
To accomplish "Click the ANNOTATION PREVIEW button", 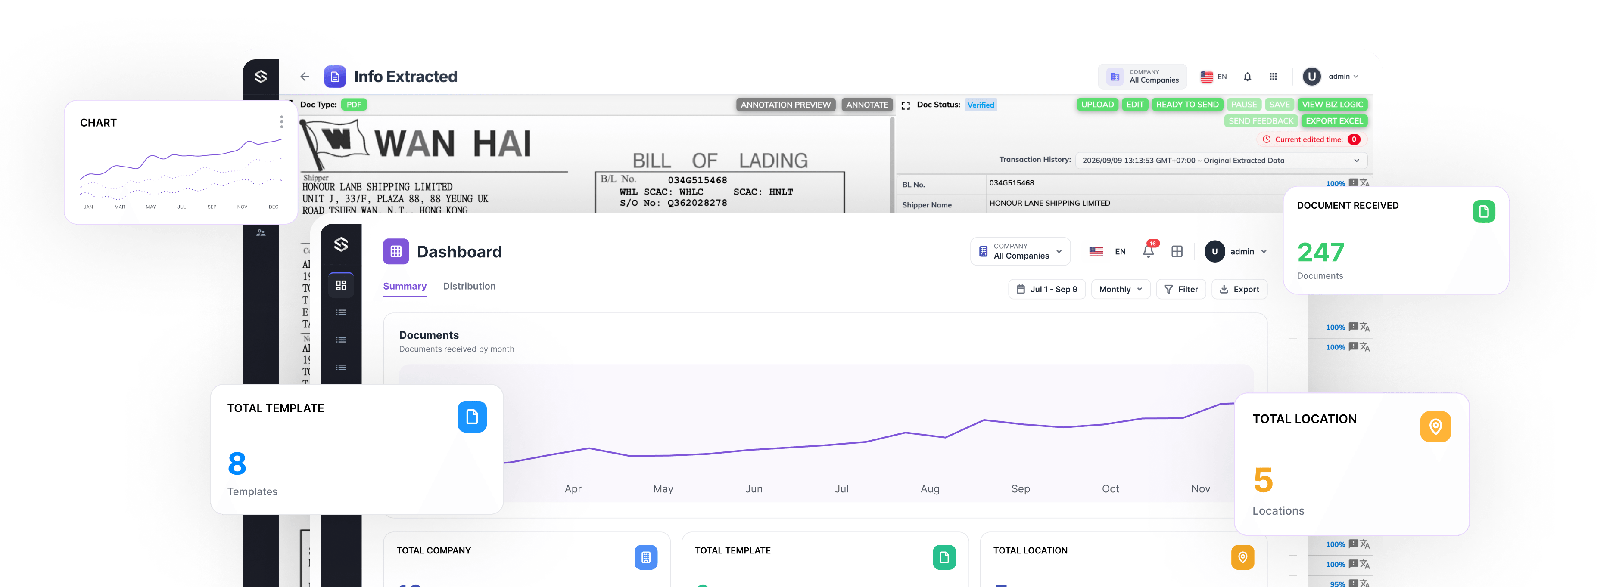I will click(x=785, y=105).
